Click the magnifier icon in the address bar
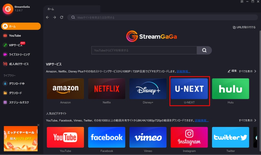 pyautogui.click(x=73, y=17)
